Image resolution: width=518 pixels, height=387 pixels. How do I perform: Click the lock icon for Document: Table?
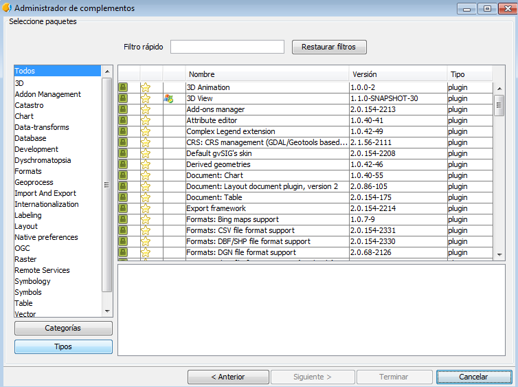[x=123, y=197]
